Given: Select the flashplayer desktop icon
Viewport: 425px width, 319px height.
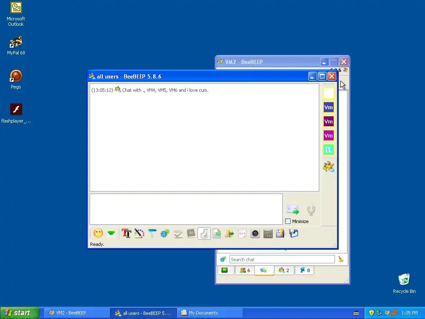Looking at the screenshot, I should [16, 113].
